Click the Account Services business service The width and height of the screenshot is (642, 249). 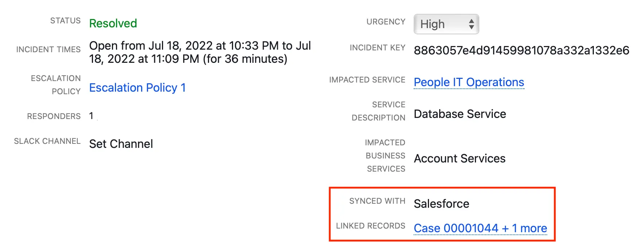click(x=460, y=158)
